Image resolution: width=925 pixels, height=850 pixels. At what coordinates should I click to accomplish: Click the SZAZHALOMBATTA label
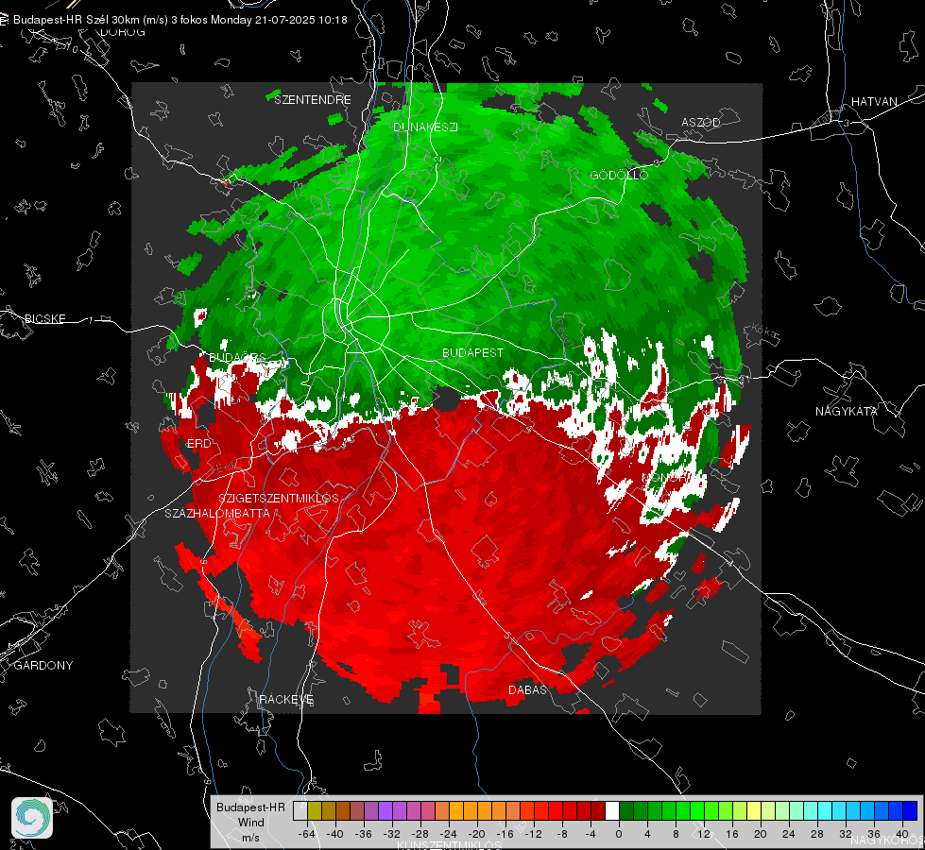tap(217, 513)
